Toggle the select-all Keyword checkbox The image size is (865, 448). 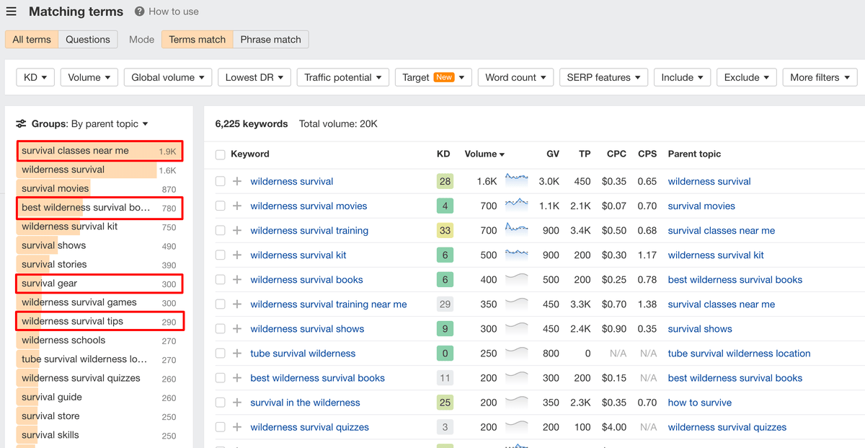click(x=221, y=154)
